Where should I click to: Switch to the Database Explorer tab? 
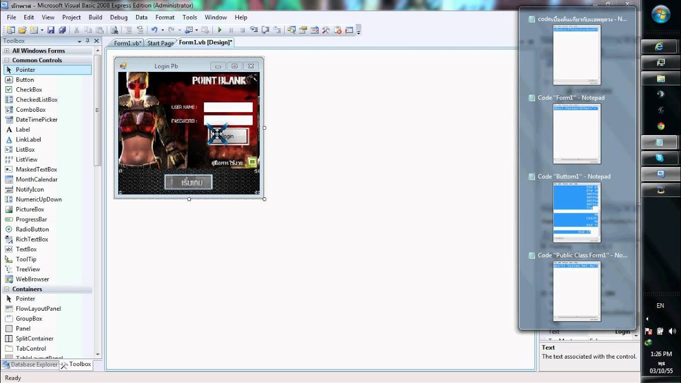coord(30,365)
